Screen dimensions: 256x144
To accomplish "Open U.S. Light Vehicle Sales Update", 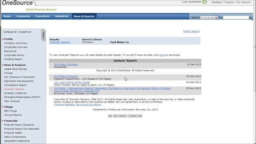I will pos(72,82).
